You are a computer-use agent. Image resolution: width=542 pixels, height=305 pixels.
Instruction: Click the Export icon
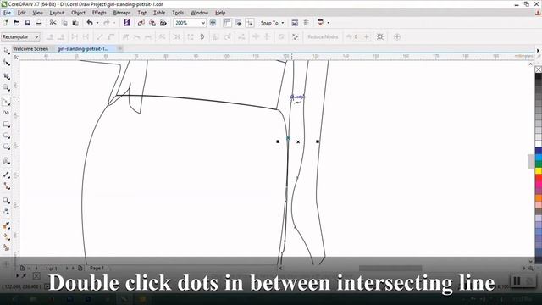(152, 23)
